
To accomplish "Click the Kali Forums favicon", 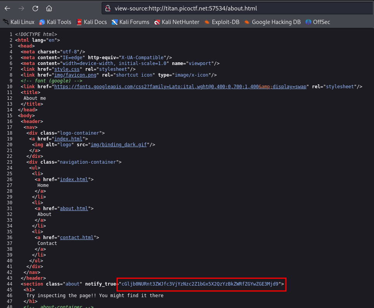I will 114,22.
